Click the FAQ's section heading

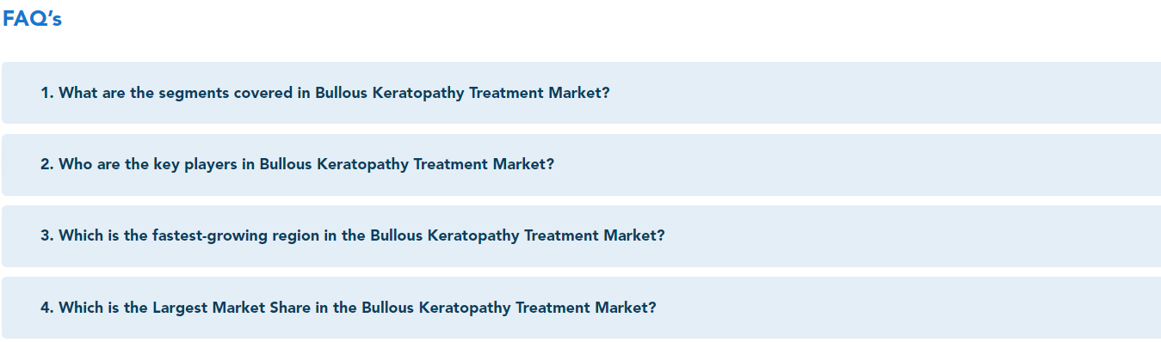32,19
